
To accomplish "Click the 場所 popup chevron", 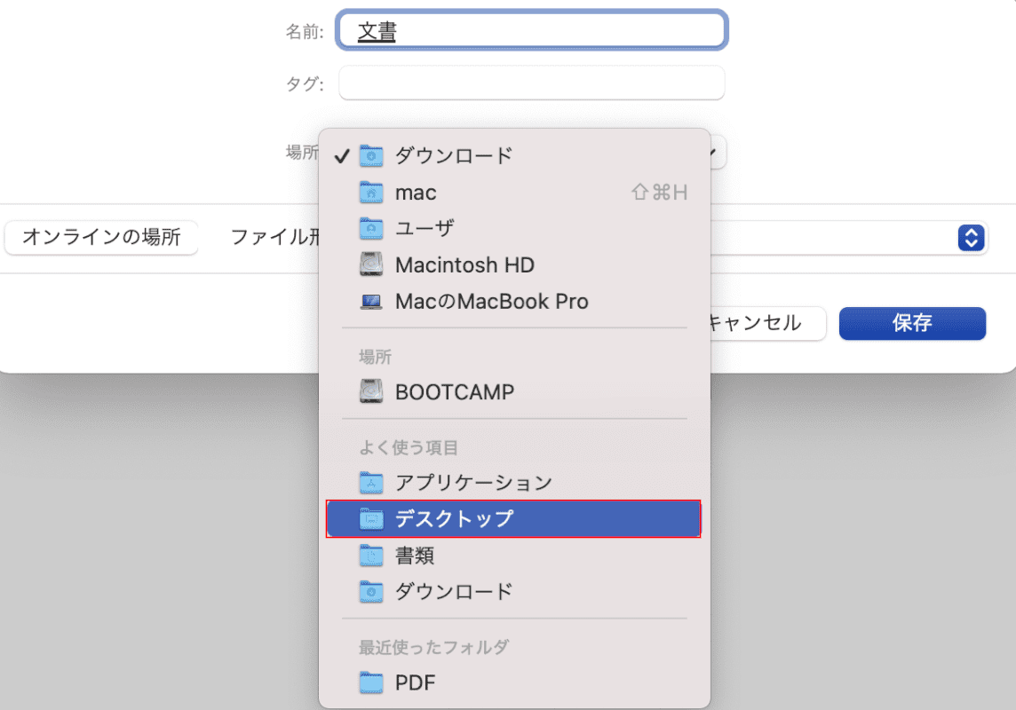I will point(718,153).
